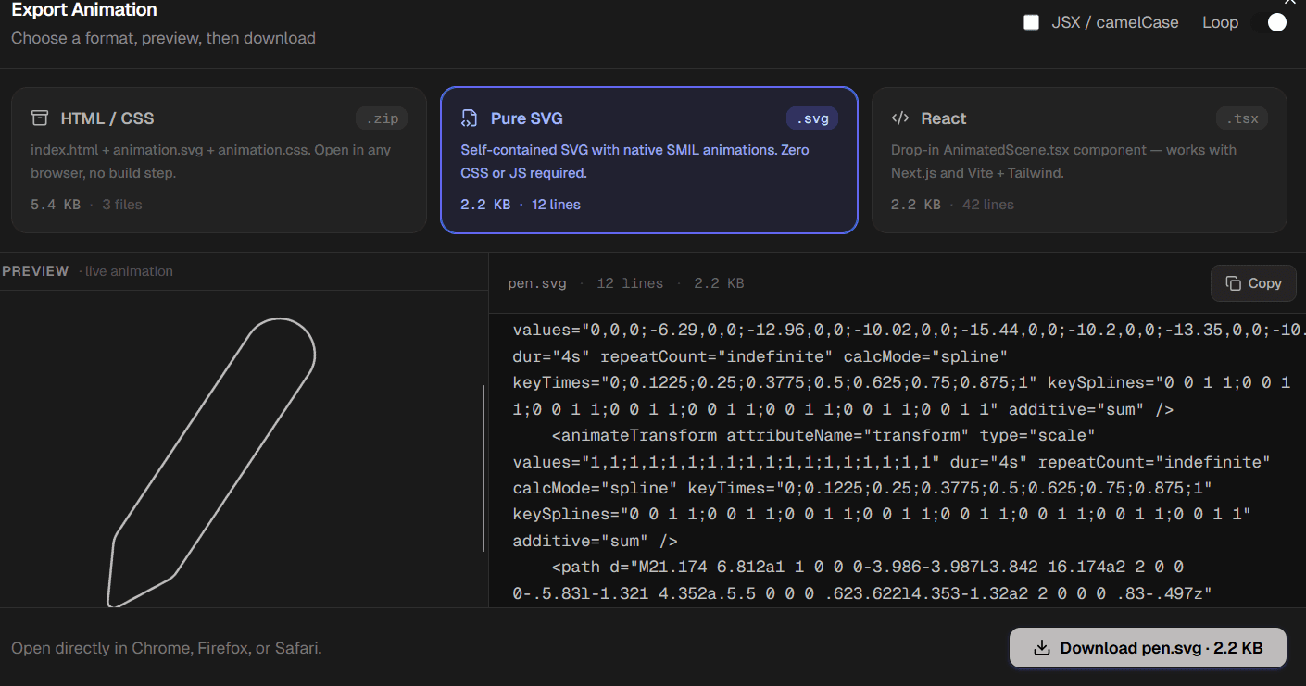Click the code brackets icon on the React card
This screenshot has width=1306, height=686.
click(899, 118)
